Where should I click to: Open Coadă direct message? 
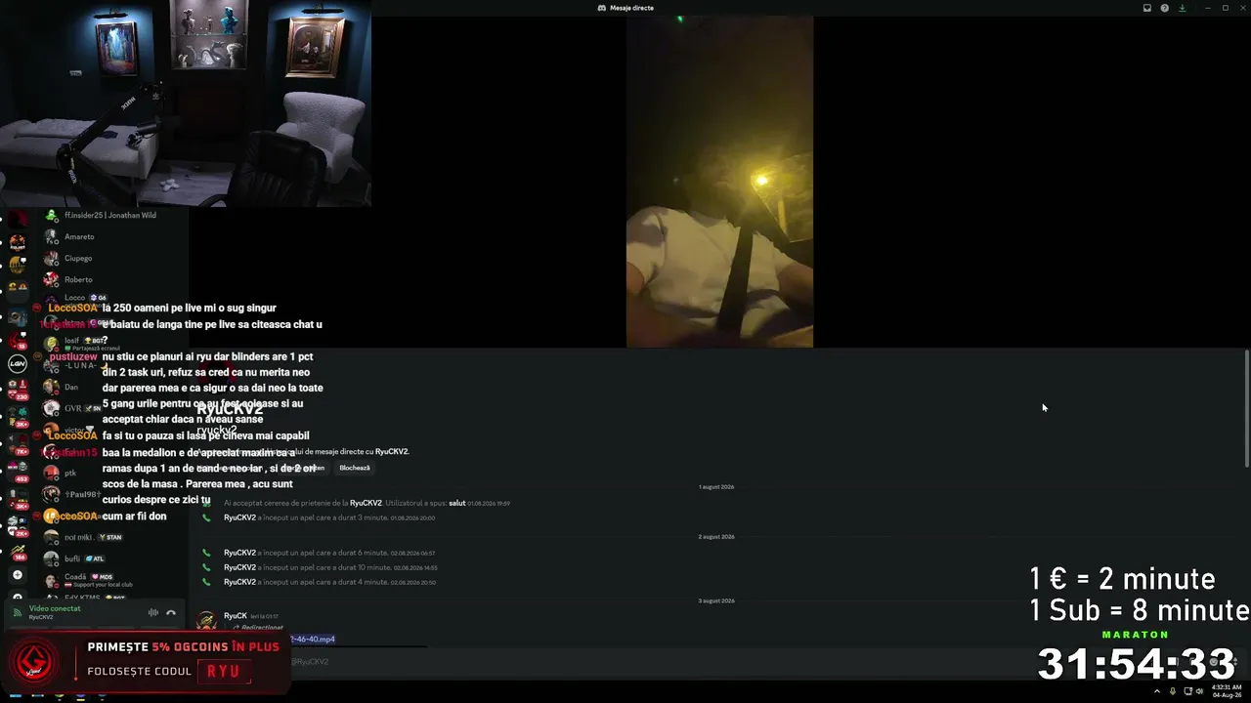tap(75, 579)
